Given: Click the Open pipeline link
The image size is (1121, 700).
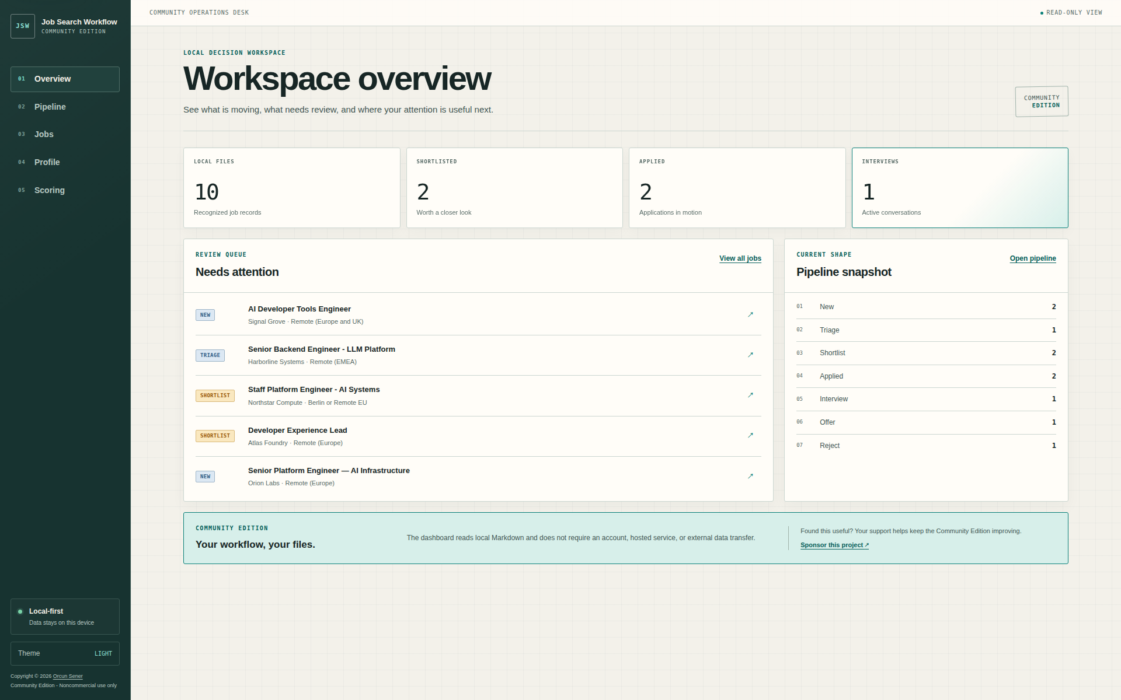Looking at the screenshot, I should (x=1033, y=258).
